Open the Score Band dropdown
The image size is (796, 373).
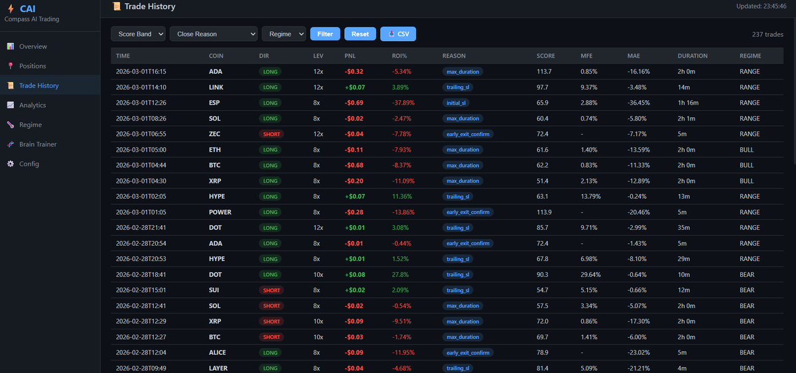point(138,34)
